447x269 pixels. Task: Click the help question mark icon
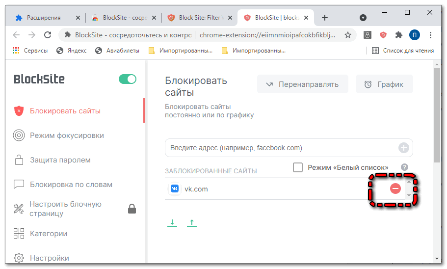(x=404, y=167)
